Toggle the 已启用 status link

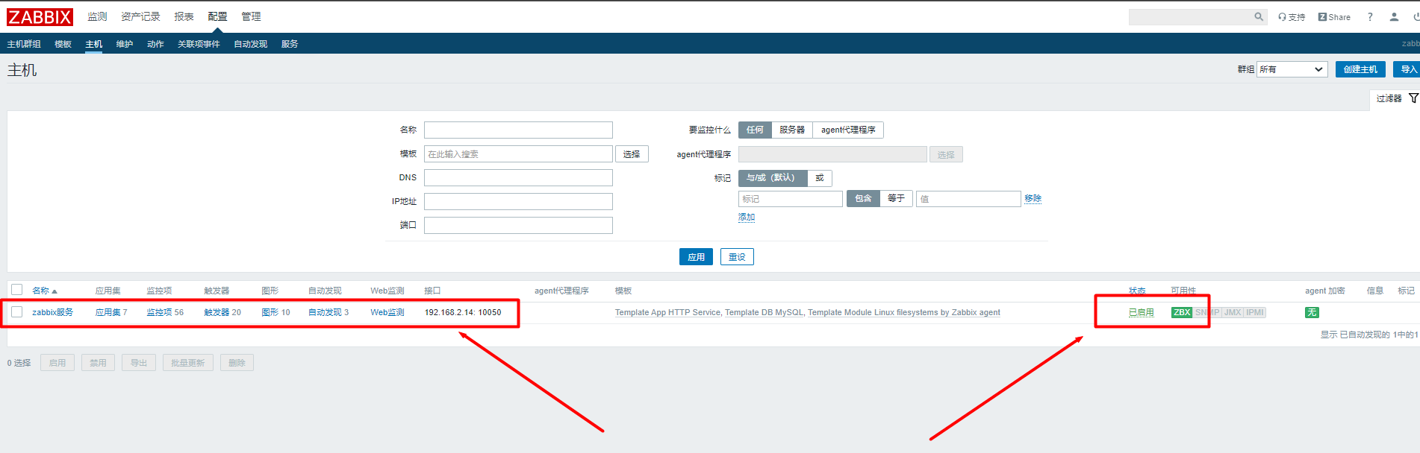coord(1142,312)
